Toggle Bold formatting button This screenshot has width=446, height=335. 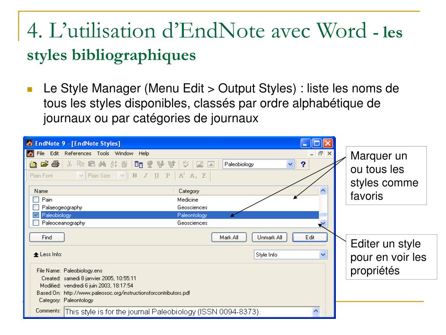coord(135,176)
